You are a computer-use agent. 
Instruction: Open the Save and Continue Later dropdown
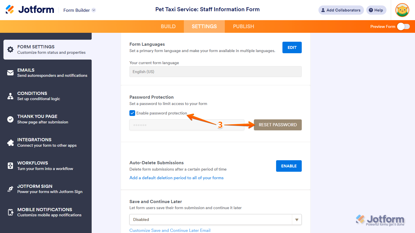pyautogui.click(x=215, y=219)
